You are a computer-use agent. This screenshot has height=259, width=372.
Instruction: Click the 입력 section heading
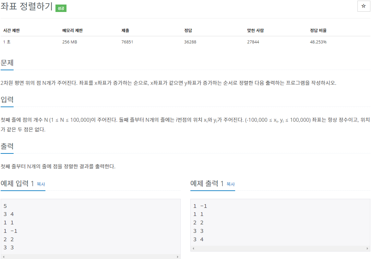click(x=8, y=99)
